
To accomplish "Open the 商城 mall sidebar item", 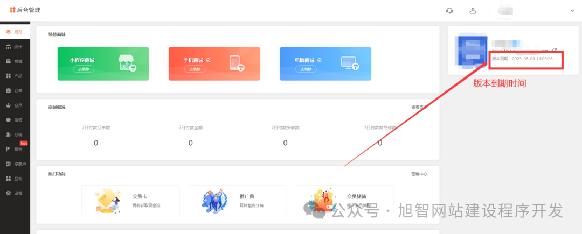I will click(15, 61).
